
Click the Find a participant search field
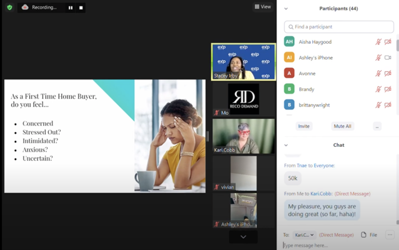(339, 27)
